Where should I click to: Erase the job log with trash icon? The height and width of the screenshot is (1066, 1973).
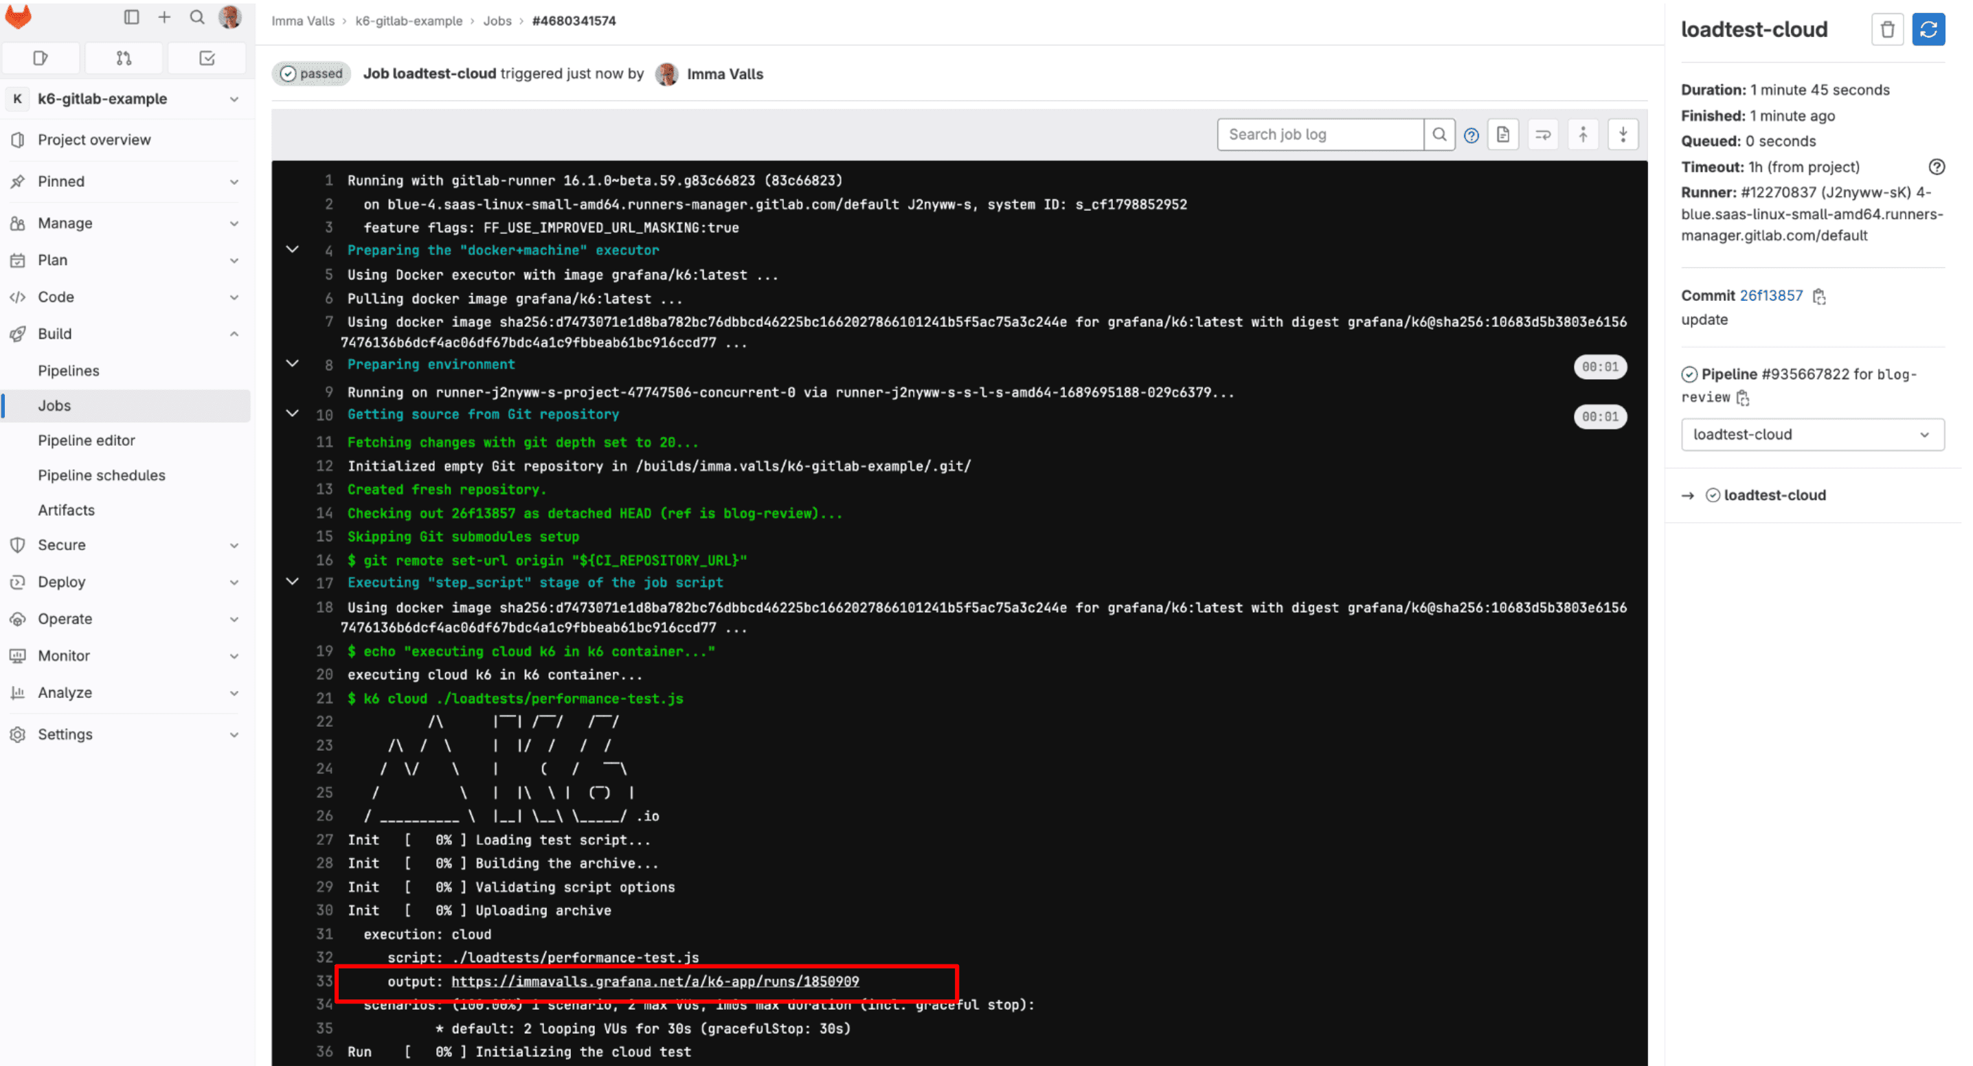(x=1887, y=29)
